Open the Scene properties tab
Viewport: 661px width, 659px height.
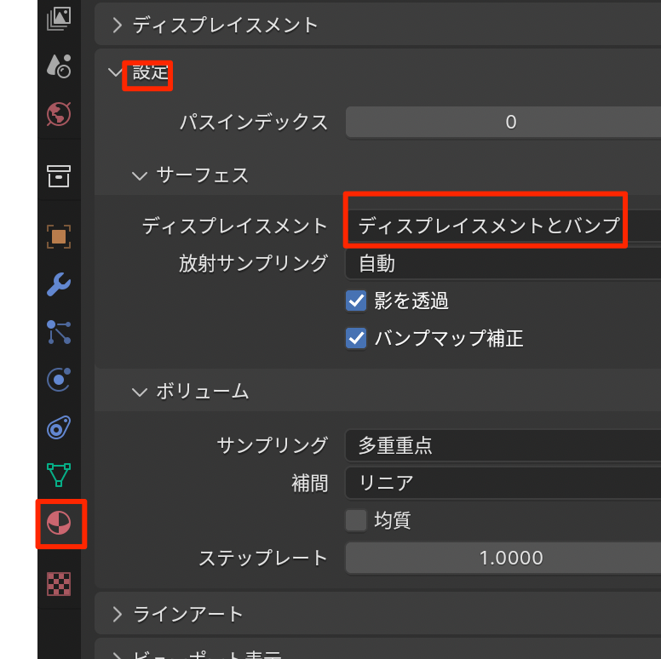[x=59, y=66]
